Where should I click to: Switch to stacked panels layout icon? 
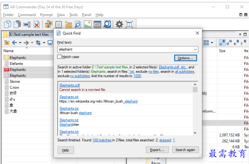click(x=246, y=15)
